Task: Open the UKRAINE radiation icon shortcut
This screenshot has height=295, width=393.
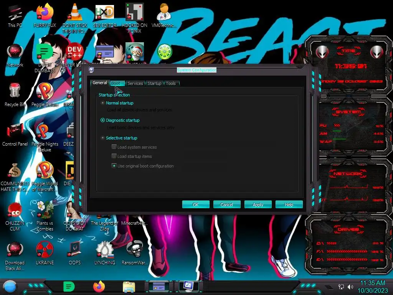Action: (x=45, y=254)
